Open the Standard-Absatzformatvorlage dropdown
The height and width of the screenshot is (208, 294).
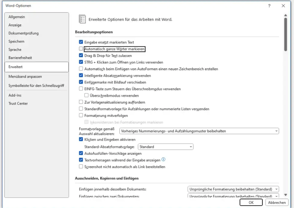pos(191,146)
